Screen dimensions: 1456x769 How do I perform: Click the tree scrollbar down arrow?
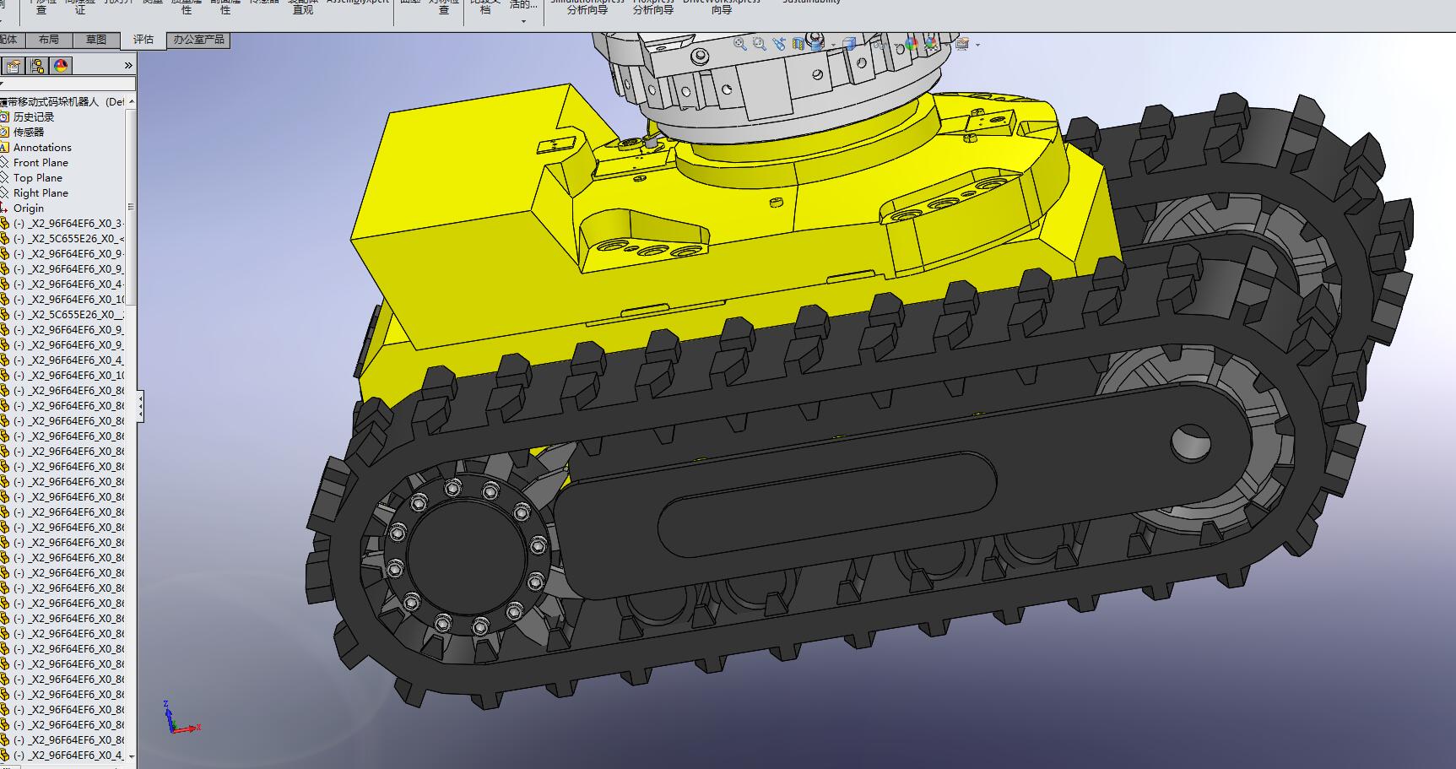pos(131,756)
